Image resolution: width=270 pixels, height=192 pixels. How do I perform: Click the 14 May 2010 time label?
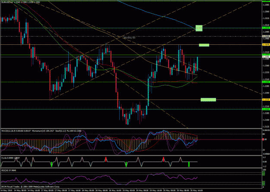pyautogui.click(x=6, y=190)
